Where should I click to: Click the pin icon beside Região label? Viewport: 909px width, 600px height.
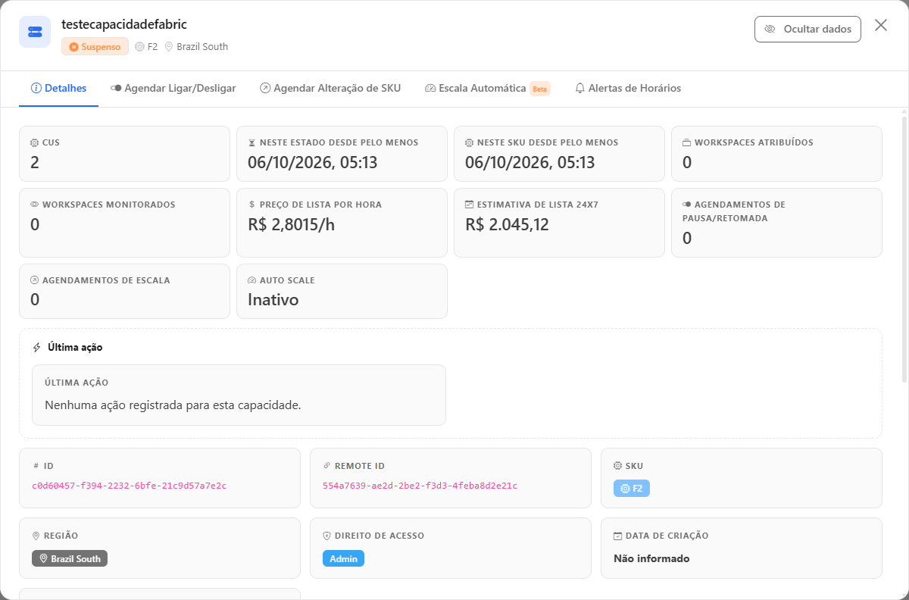36,536
